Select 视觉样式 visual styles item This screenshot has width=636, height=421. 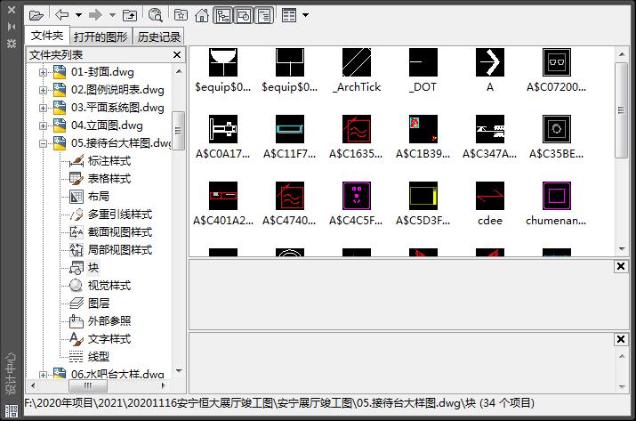pyautogui.click(x=109, y=286)
